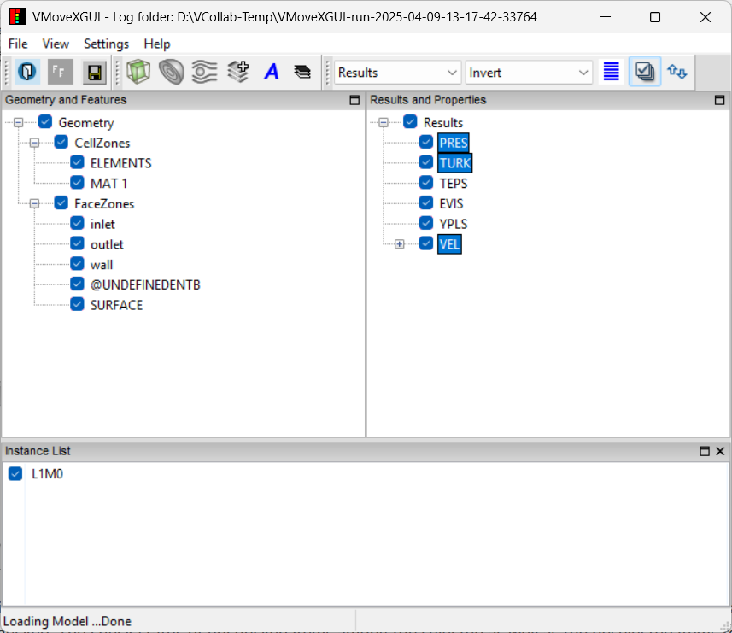This screenshot has height=633, width=732.
Task: Click the VMoveXGUI application icon in title bar
Action: [18, 17]
